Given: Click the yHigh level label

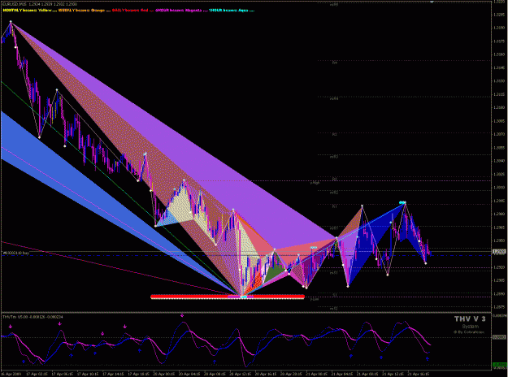Looking at the screenshot, I should 315,183.
